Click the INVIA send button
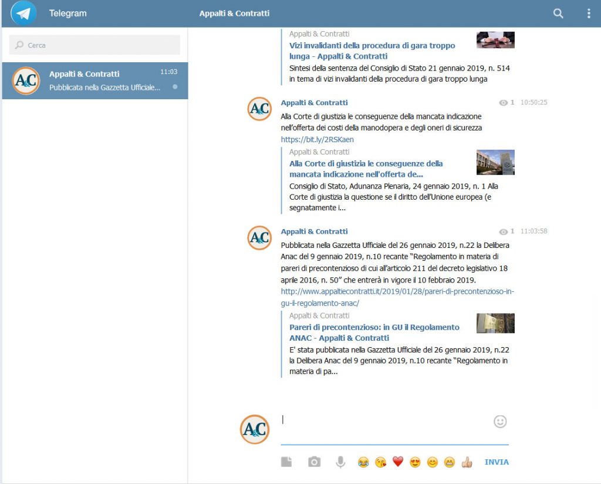The height and width of the screenshot is (484, 601). [x=497, y=462]
